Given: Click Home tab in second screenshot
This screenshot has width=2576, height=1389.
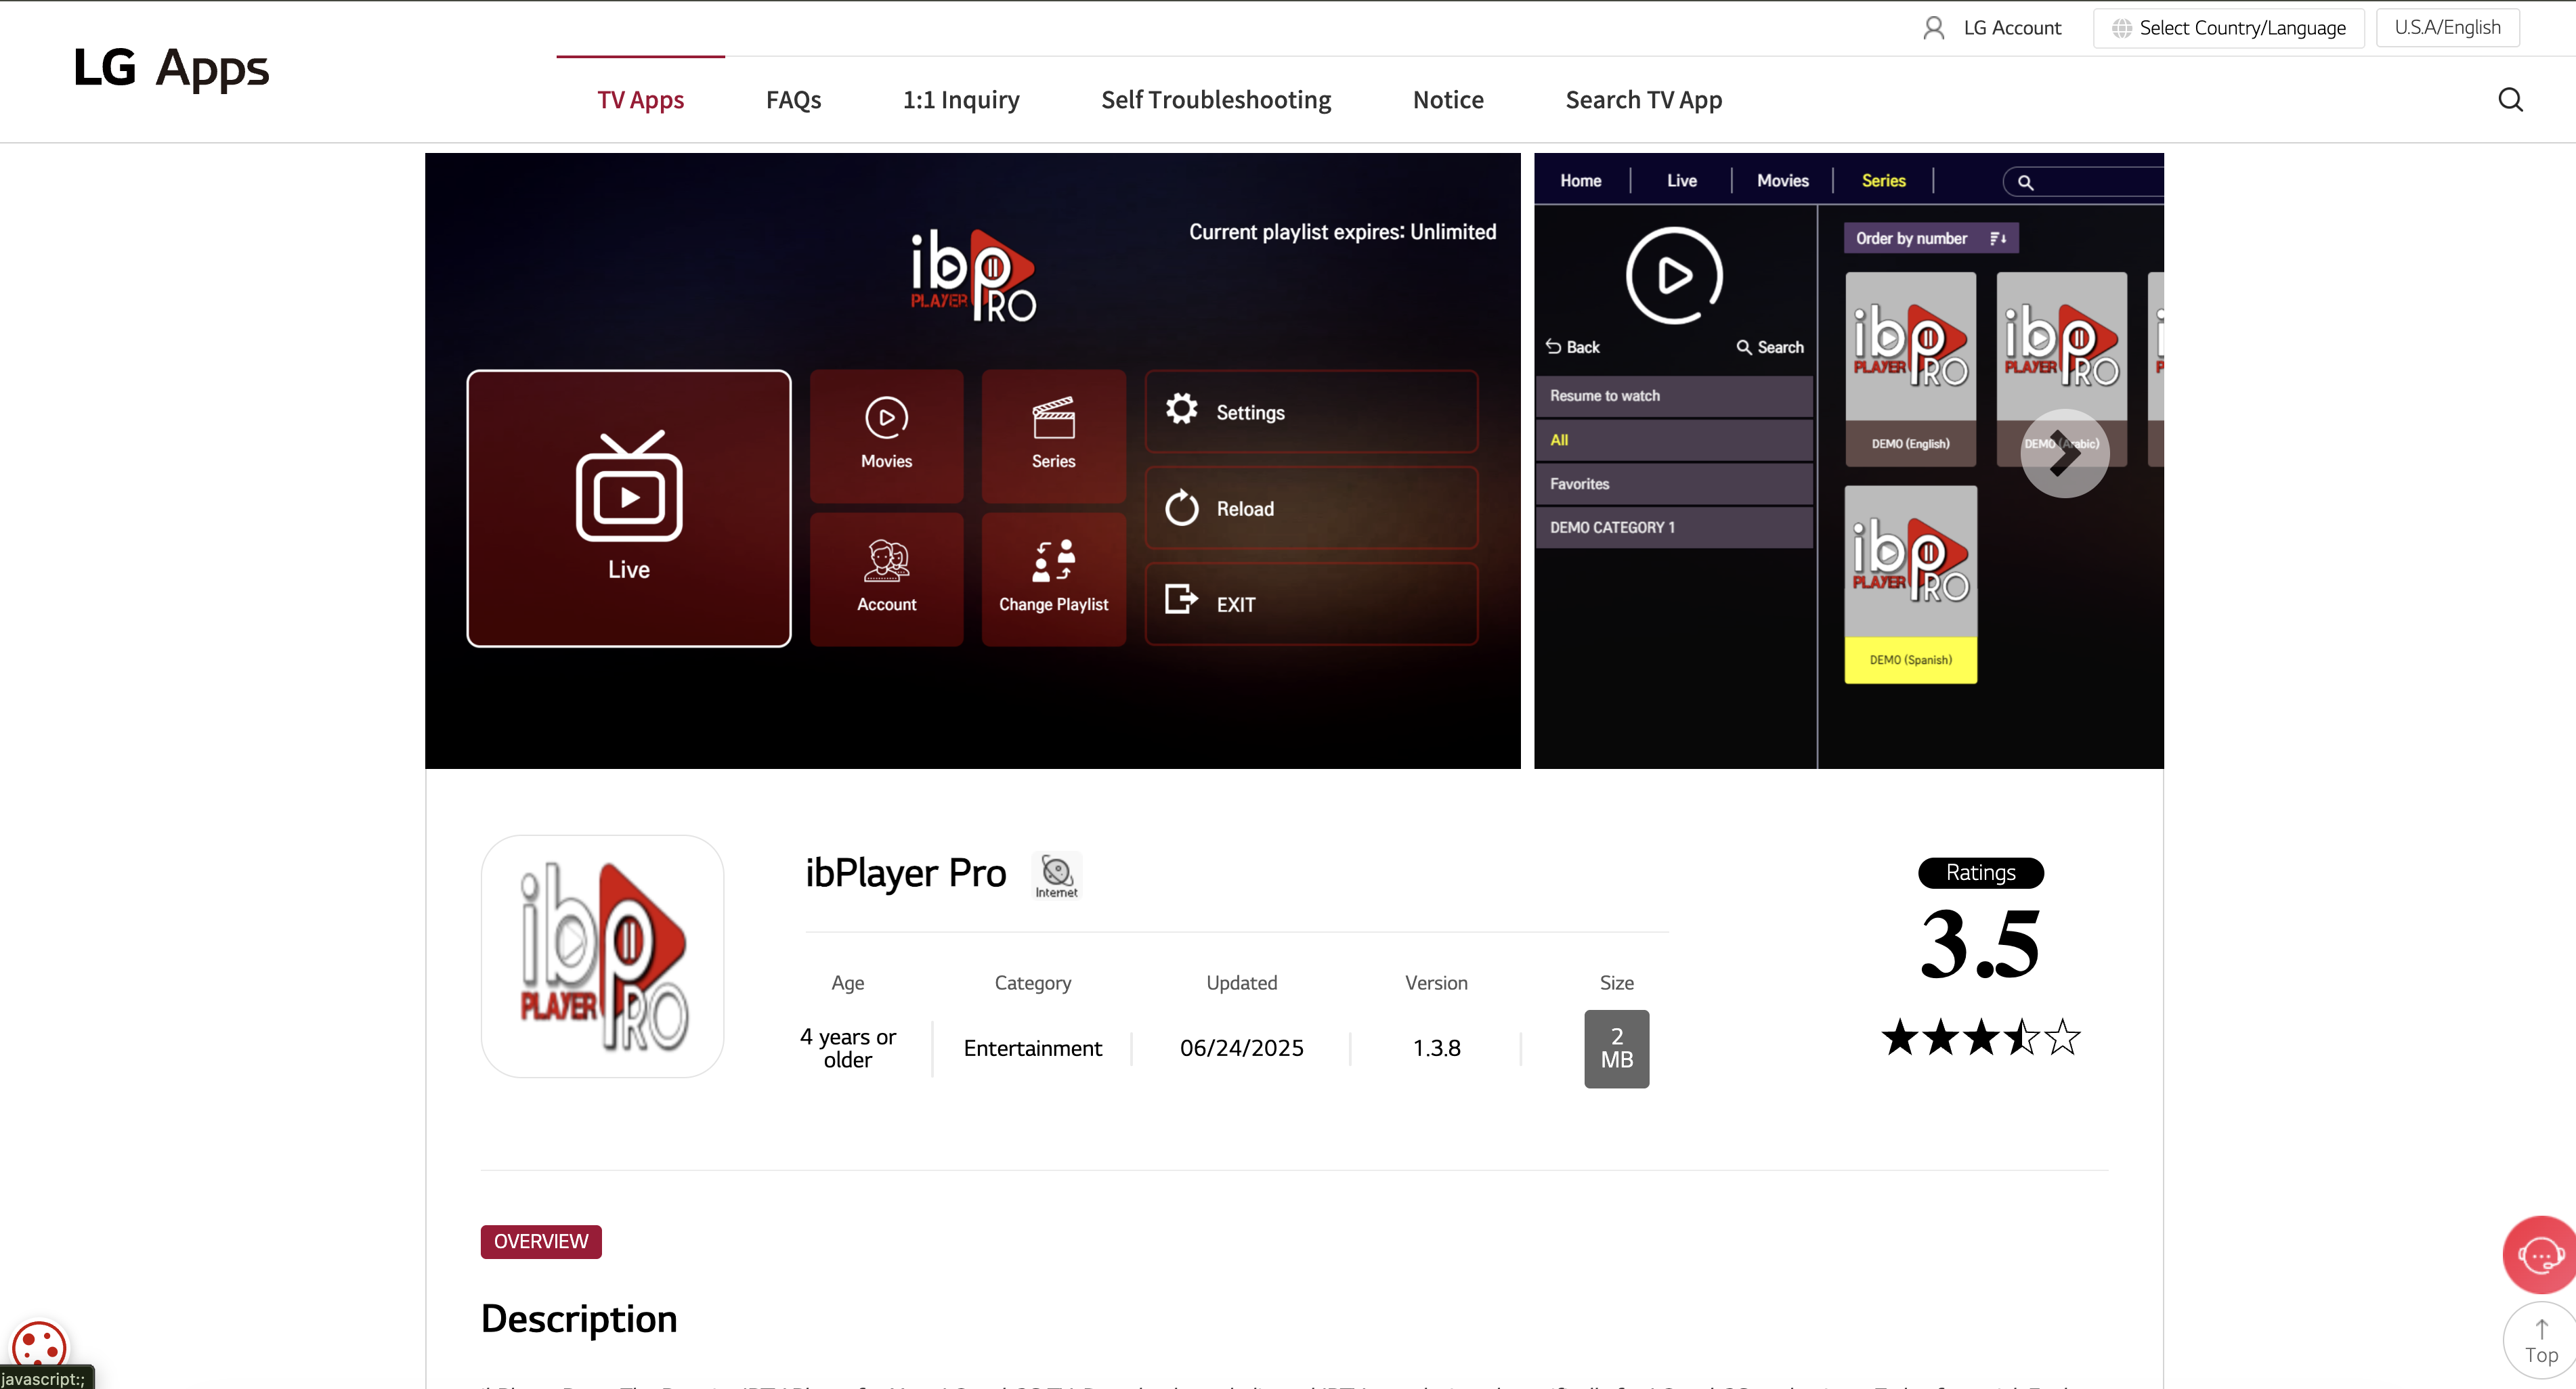Looking at the screenshot, I should tap(1580, 181).
